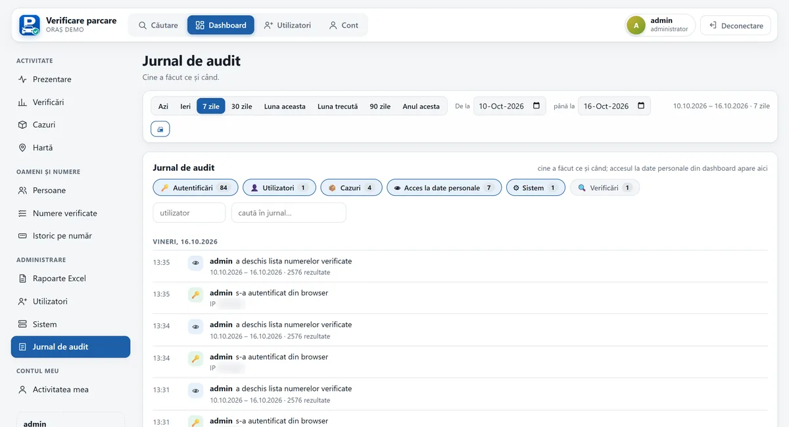Select the Azi date range

[x=163, y=106]
